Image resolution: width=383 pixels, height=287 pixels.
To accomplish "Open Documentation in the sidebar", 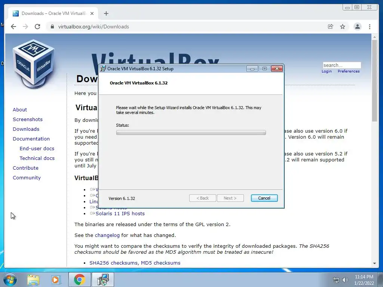I will click(31, 139).
